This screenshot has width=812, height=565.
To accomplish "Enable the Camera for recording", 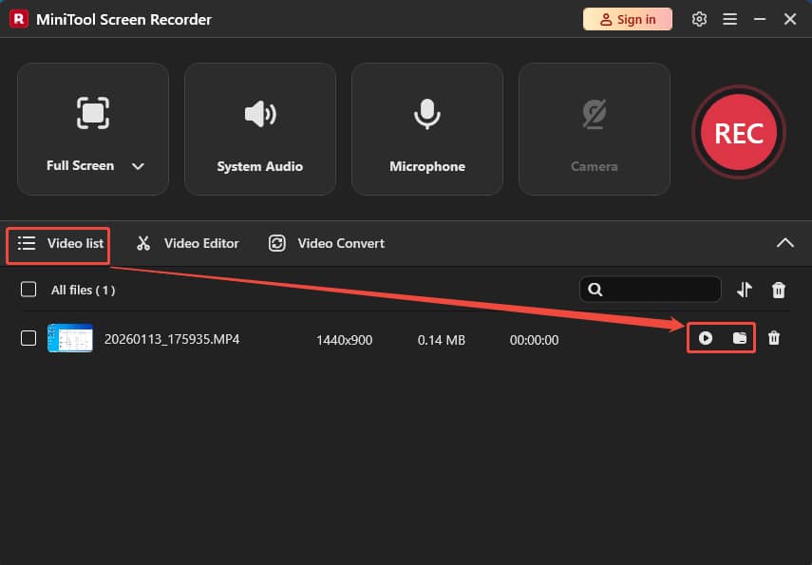I will (x=594, y=114).
